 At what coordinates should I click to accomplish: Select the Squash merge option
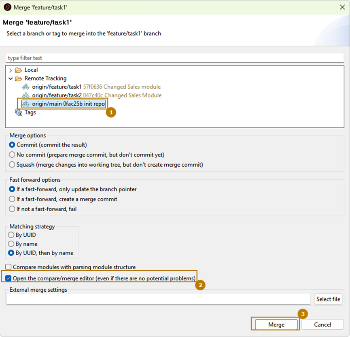(x=12, y=165)
